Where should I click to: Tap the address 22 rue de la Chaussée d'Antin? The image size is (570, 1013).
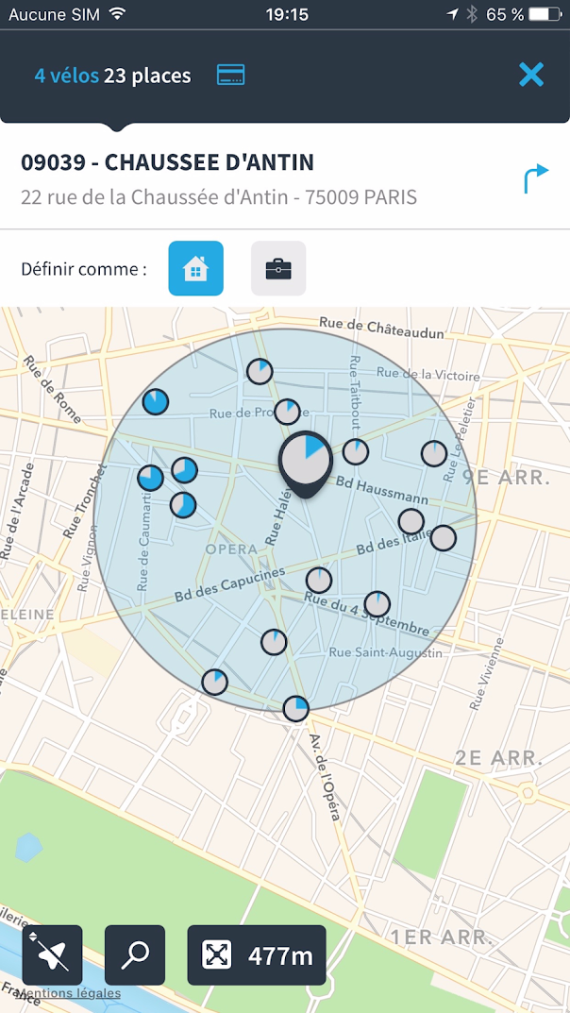click(x=219, y=197)
